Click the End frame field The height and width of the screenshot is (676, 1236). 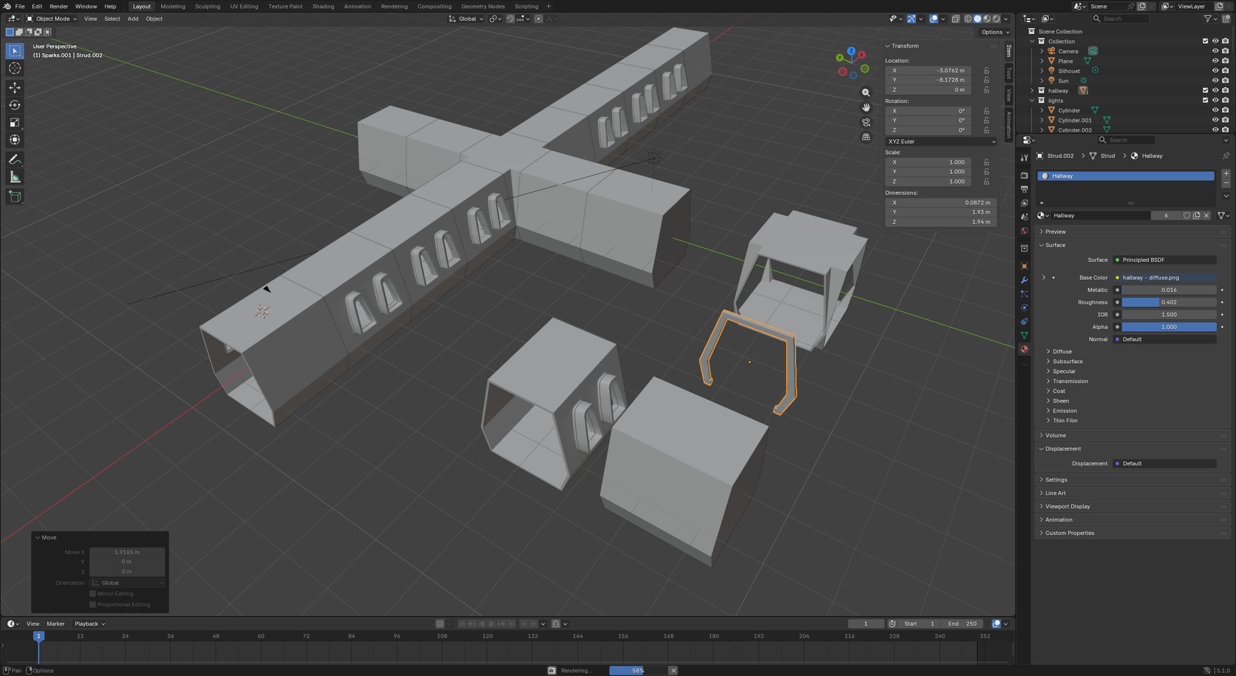coord(962,623)
